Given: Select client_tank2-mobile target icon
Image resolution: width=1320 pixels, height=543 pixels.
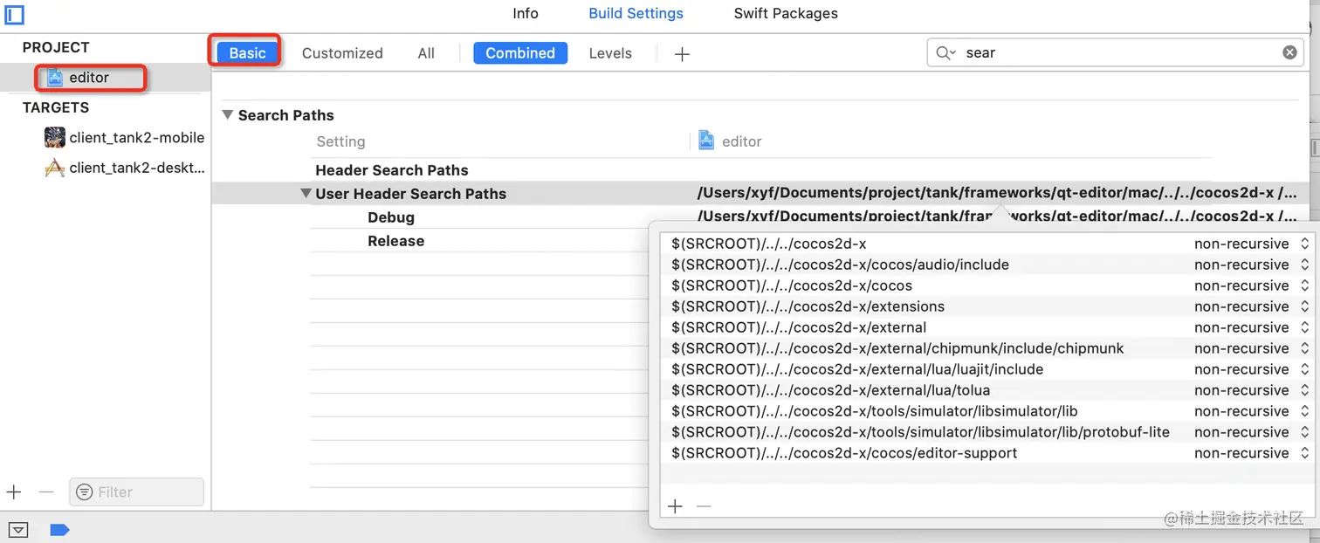Looking at the screenshot, I should pyautogui.click(x=55, y=137).
